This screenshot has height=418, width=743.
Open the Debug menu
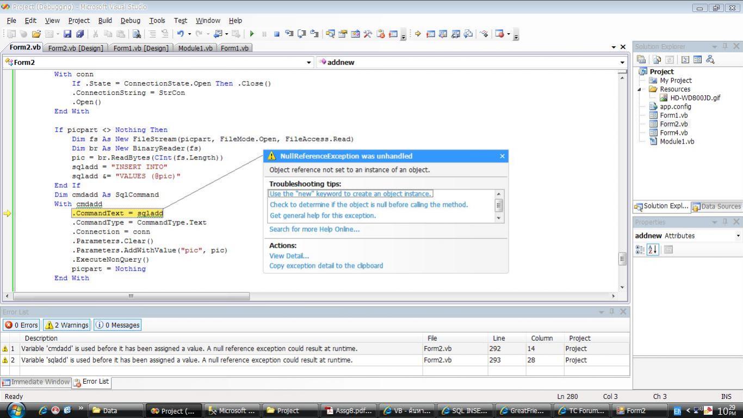point(130,20)
